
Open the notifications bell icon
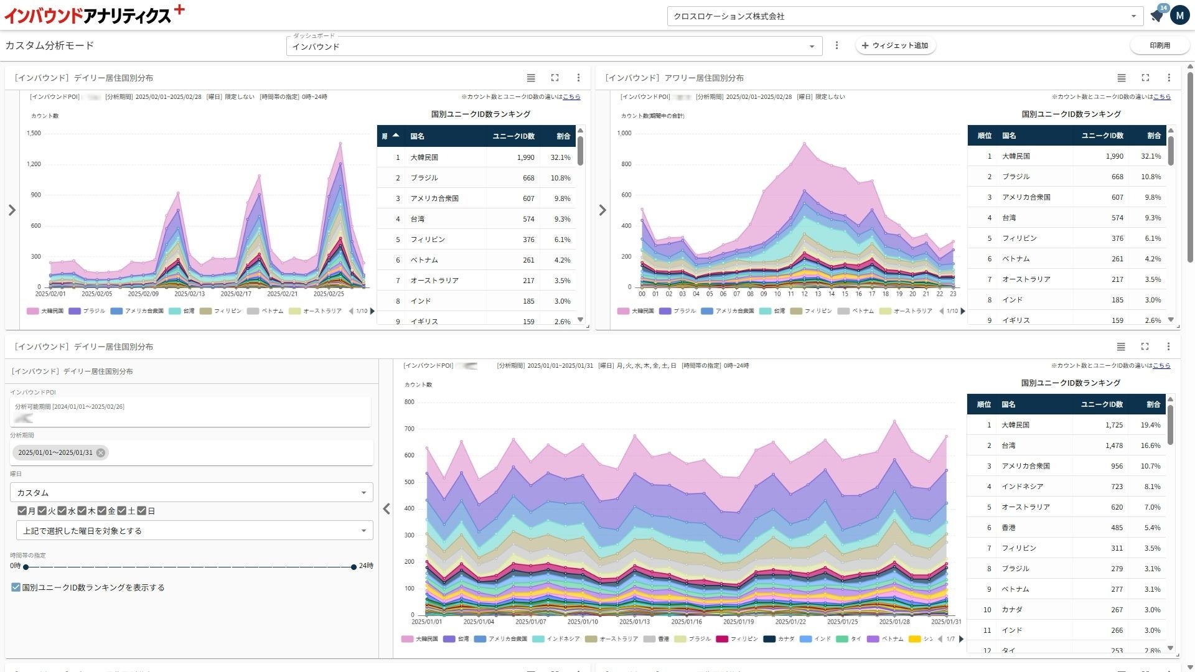[1156, 16]
